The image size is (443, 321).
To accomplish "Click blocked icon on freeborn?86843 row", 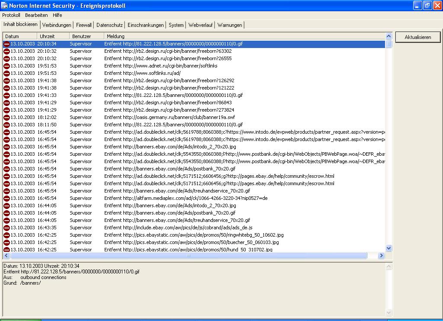I will coord(6,103).
